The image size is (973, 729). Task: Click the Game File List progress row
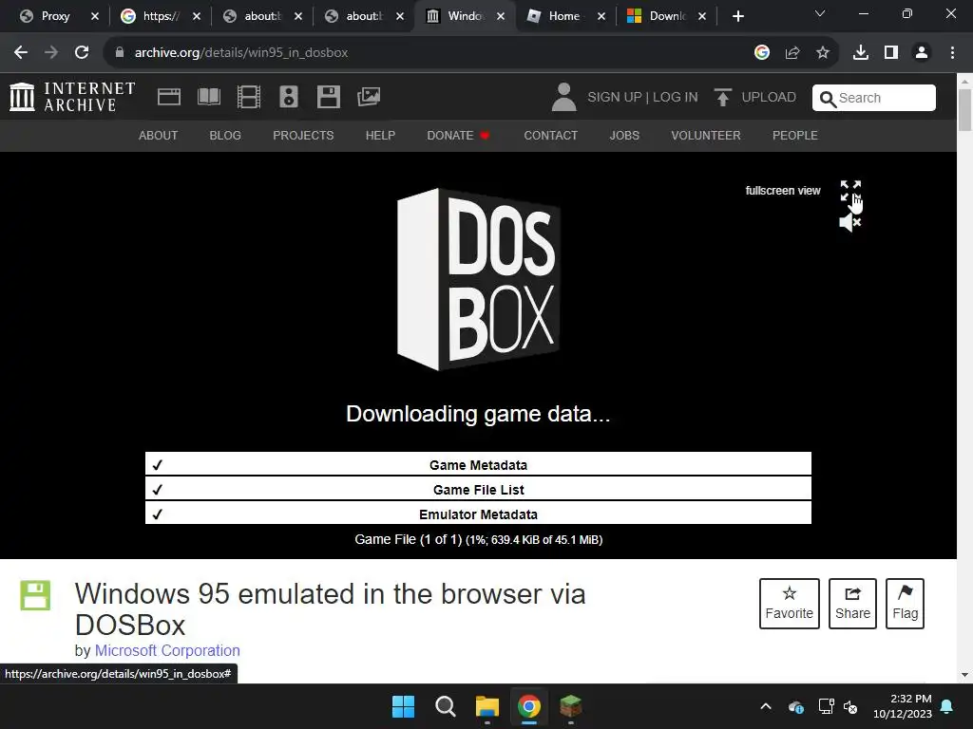[478, 489]
